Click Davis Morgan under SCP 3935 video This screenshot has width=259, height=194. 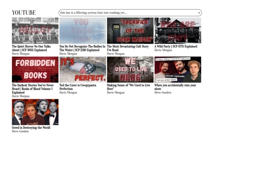point(21,54)
